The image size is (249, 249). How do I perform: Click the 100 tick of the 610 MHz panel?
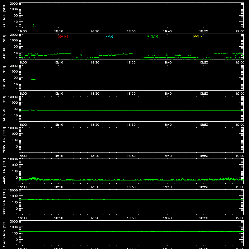[x=15, y=78]
